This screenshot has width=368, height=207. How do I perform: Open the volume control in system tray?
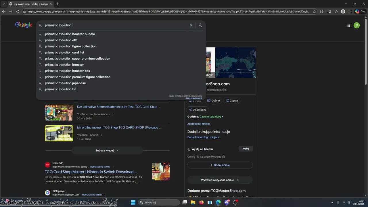click(x=349, y=202)
